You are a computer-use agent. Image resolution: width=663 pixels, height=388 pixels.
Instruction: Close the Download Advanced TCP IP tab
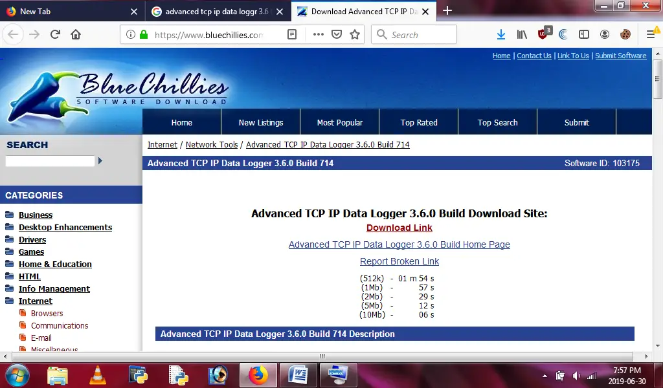(x=425, y=12)
